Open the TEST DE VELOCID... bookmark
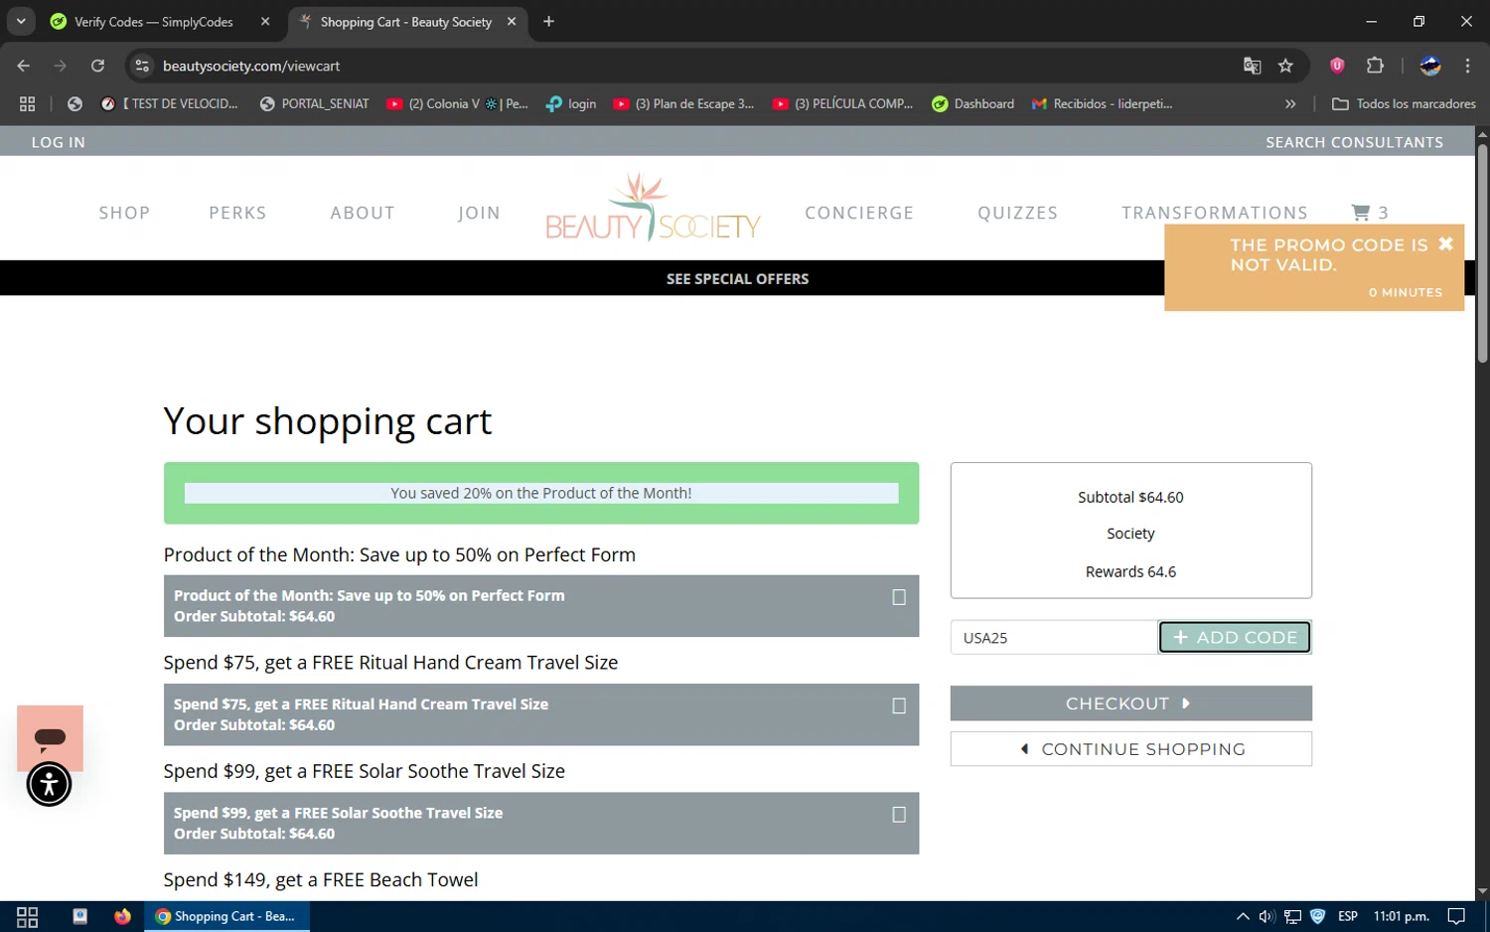 [170, 103]
